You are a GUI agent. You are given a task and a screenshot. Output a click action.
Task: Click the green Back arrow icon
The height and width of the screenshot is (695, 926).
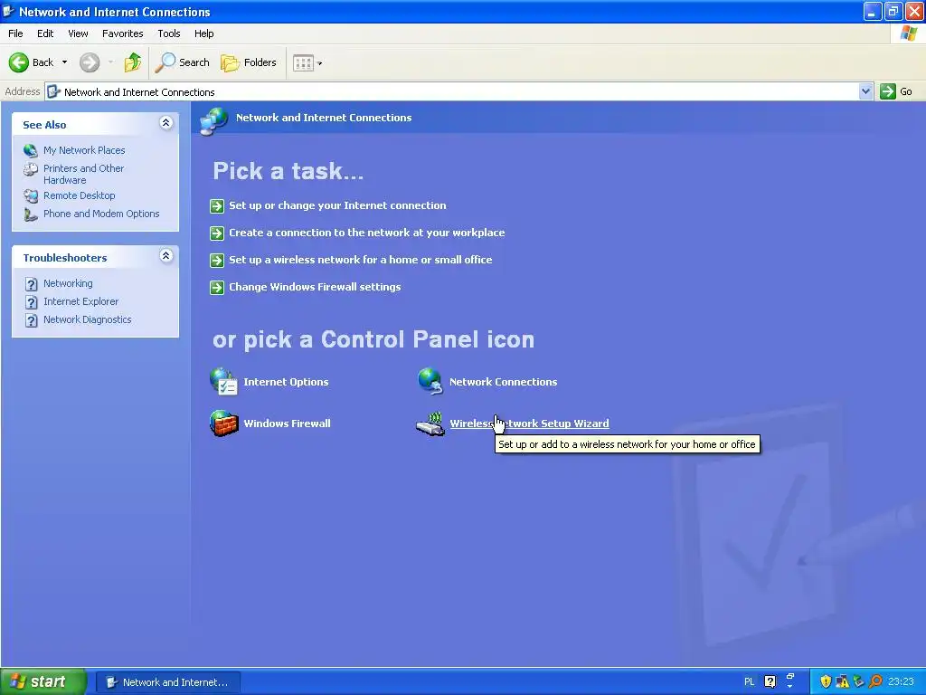pyautogui.click(x=19, y=62)
